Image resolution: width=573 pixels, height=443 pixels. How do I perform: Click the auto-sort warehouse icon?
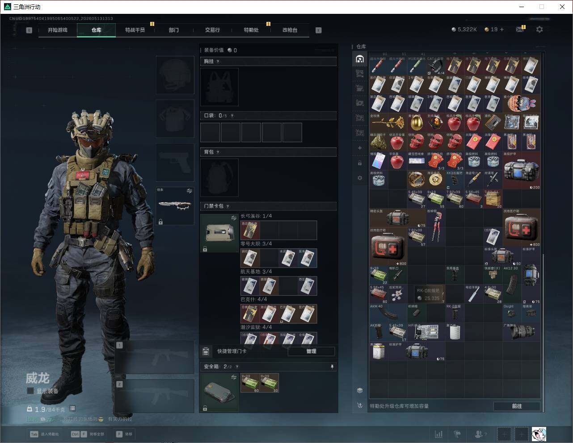point(360,405)
